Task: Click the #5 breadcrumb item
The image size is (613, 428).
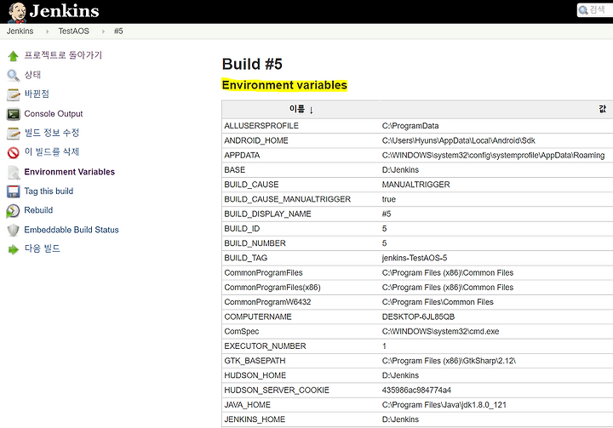Action: 118,31
